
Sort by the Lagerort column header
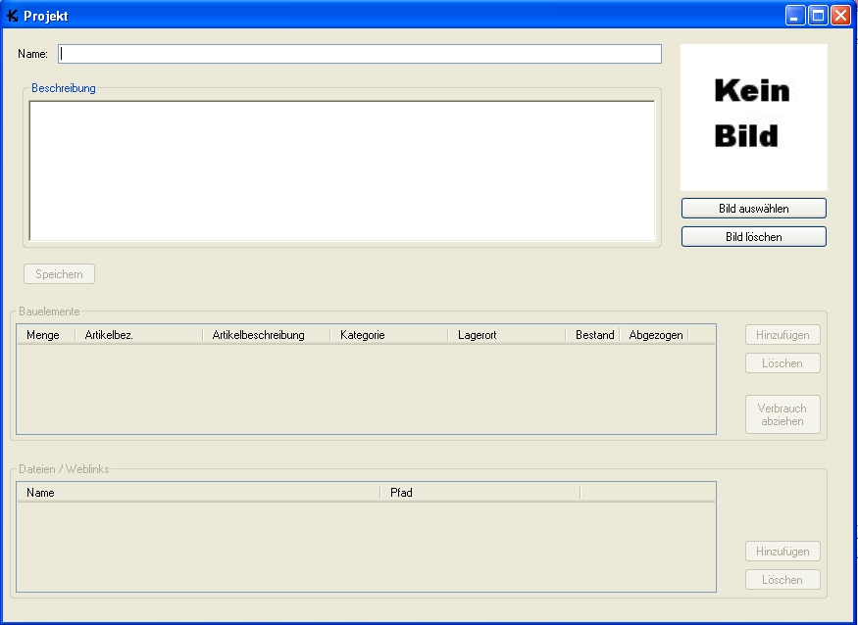(x=507, y=335)
